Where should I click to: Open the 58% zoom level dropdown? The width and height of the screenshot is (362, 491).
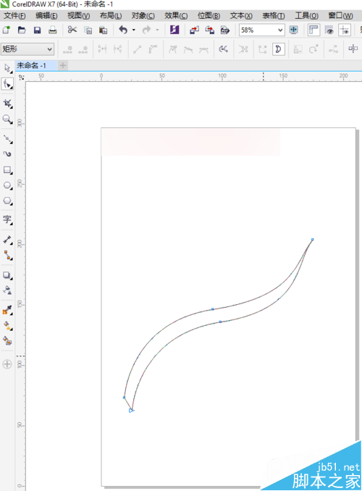coord(280,30)
